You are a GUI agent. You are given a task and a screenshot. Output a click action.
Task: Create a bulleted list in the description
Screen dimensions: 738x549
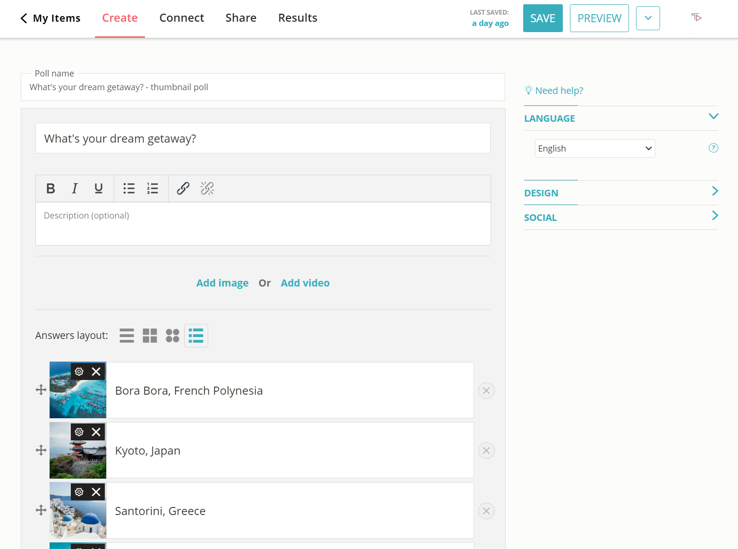(128, 188)
